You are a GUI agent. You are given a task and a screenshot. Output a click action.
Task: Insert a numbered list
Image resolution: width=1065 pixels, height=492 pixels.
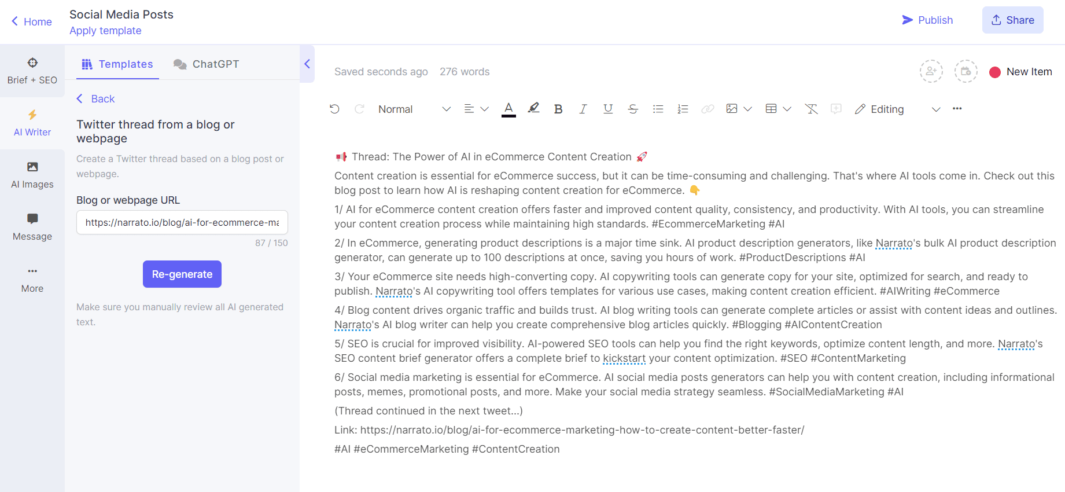pos(683,109)
